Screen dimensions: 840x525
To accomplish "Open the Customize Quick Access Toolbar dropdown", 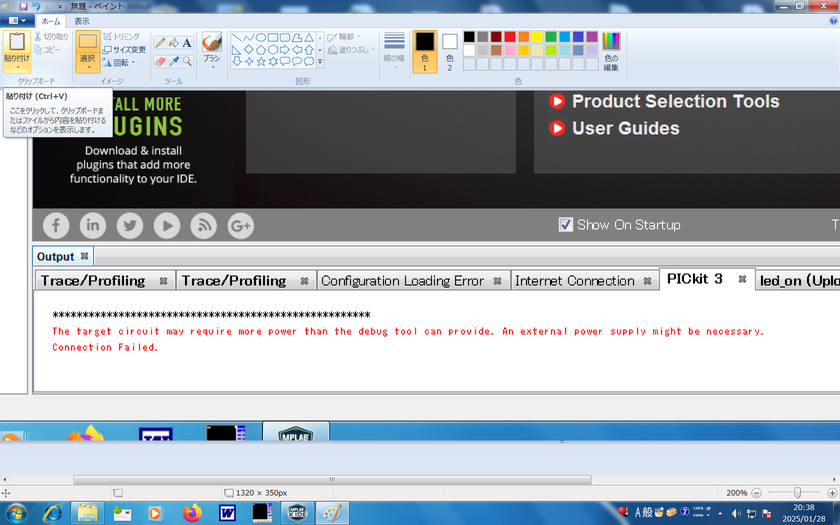I will 61,6.
